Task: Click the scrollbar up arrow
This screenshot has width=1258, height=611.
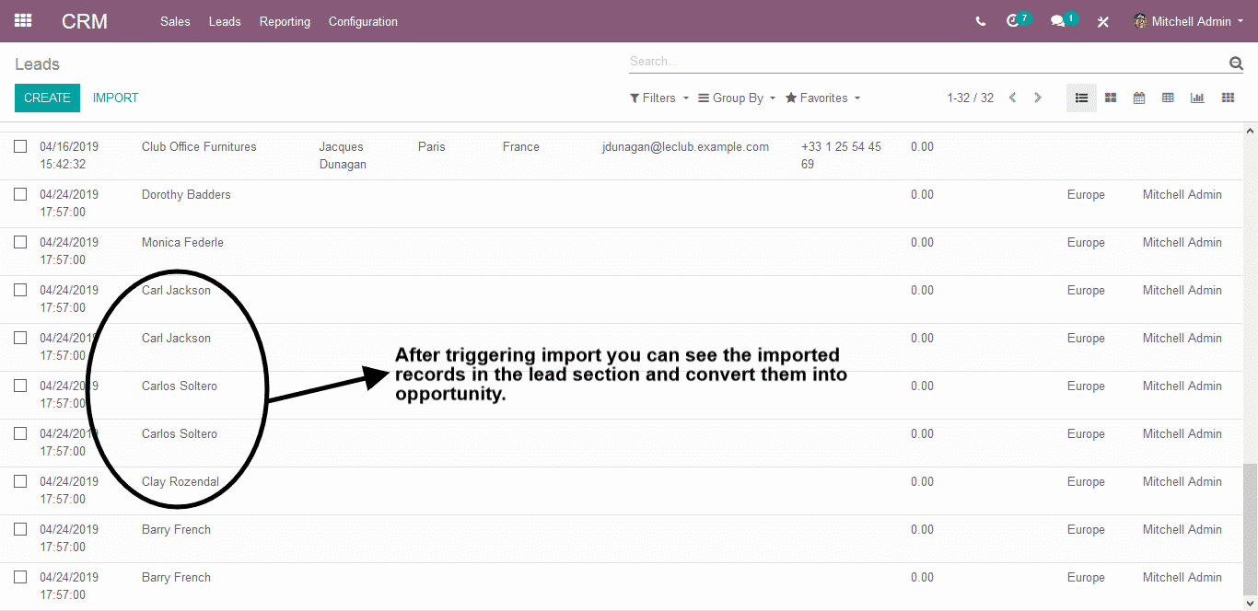Action: click(x=1250, y=131)
